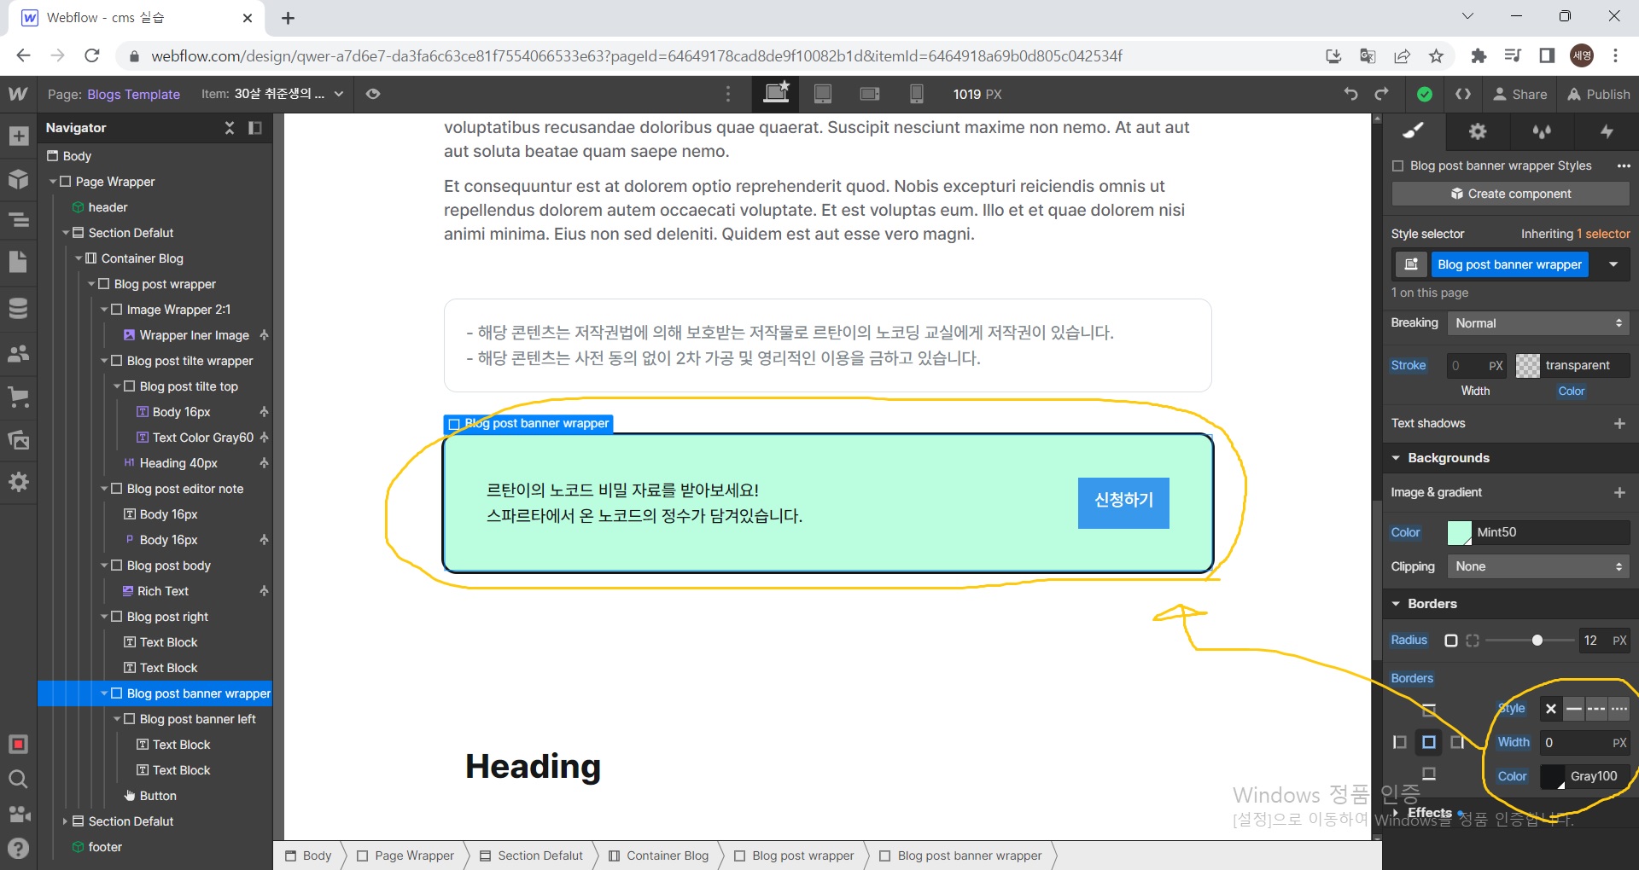Open site Settings gear in left sidebar
The width and height of the screenshot is (1639, 870).
pyautogui.click(x=18, y=482)
